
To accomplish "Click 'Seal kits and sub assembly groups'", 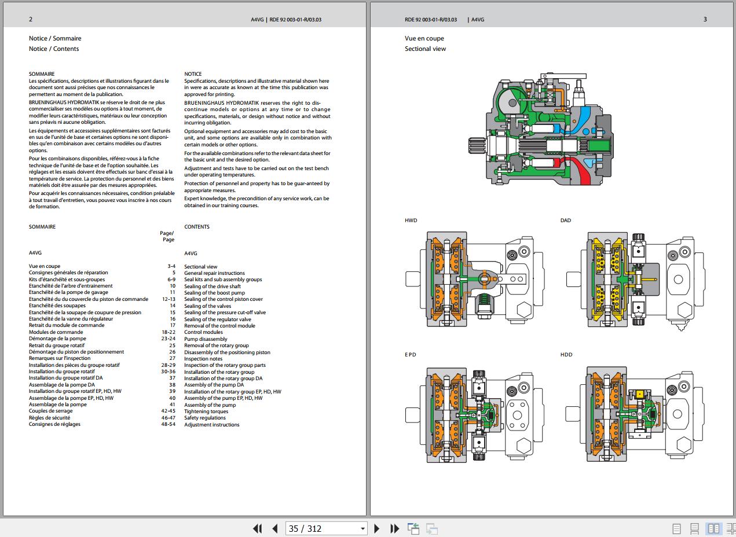I will (x=223, y=279).
